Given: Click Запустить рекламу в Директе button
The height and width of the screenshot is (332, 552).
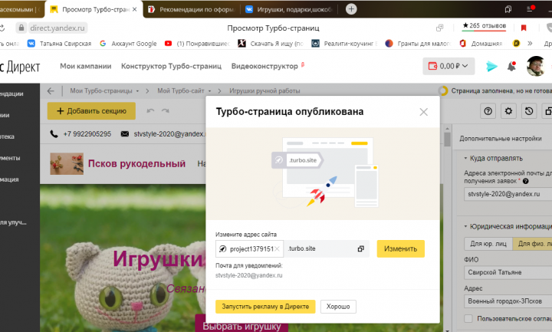Looking at the screenshot, I should point(265,306).
